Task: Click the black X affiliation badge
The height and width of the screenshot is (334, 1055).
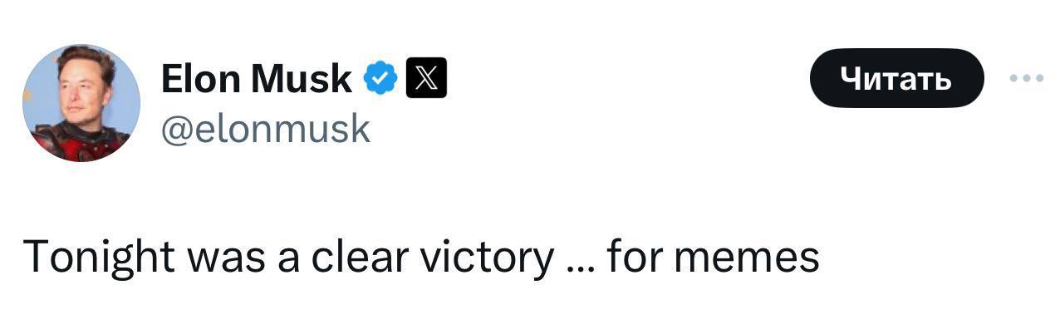Action: (426, 80)
